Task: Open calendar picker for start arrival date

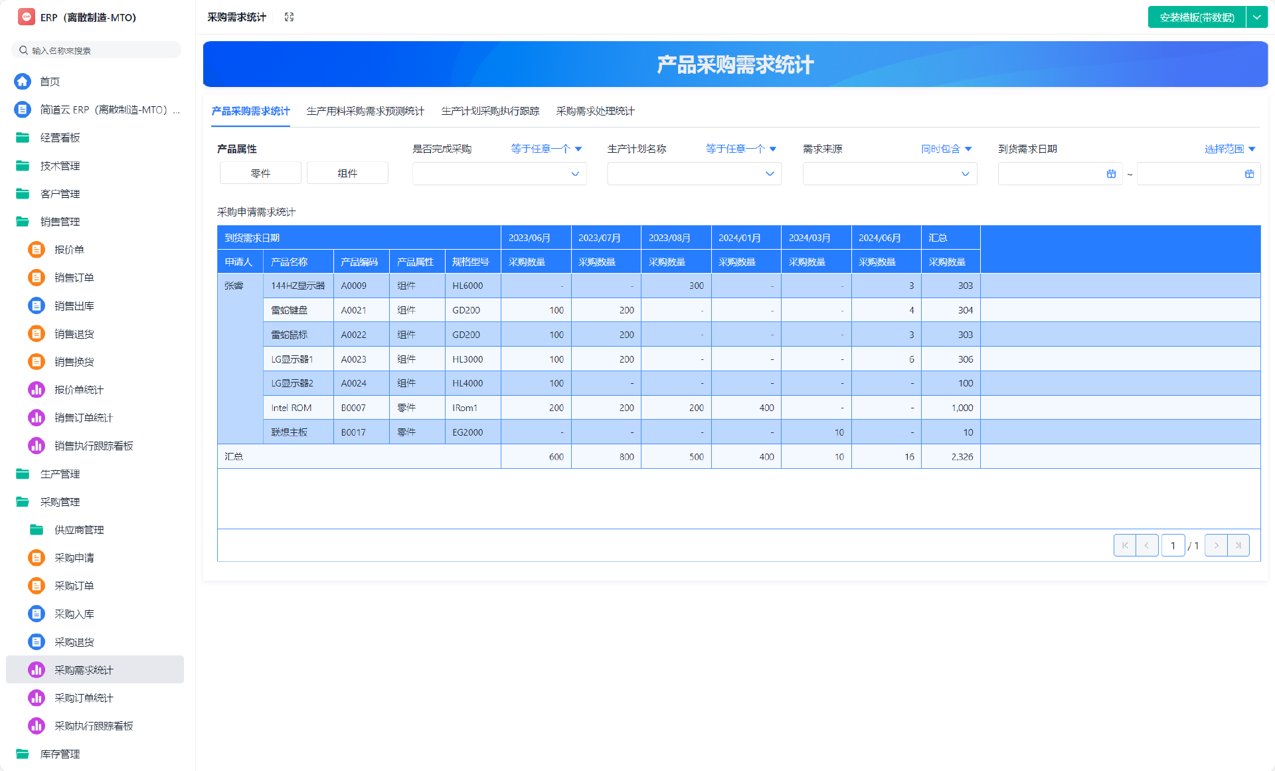Action: [1111, 174]
